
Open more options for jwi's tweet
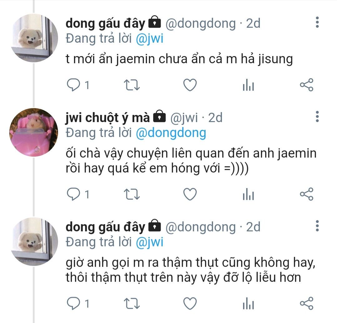click(317, 117)
